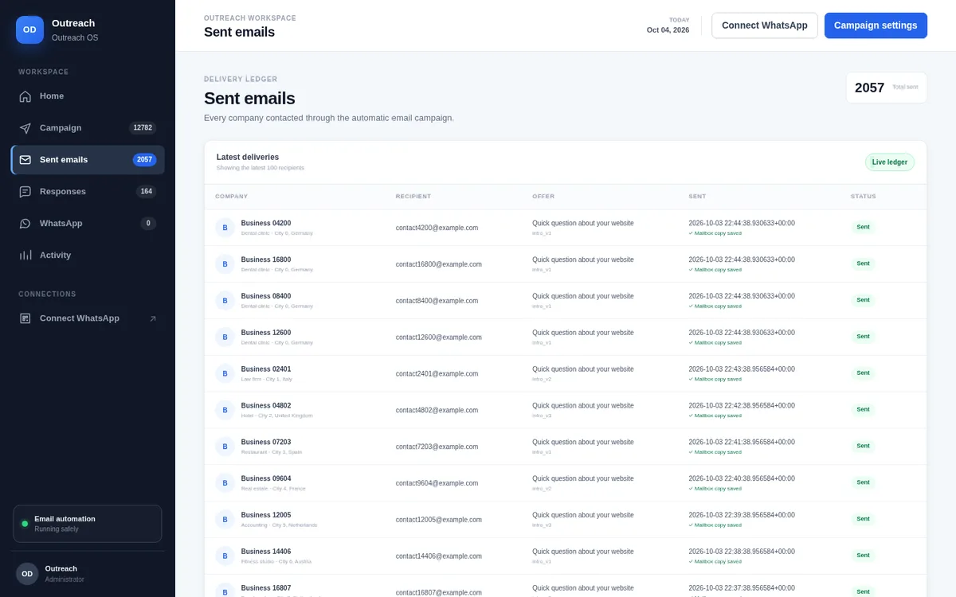The image size is (956, 597).
Task: Click contact16800@example.com
Action: pyautogui.click(x=439, y=264)
